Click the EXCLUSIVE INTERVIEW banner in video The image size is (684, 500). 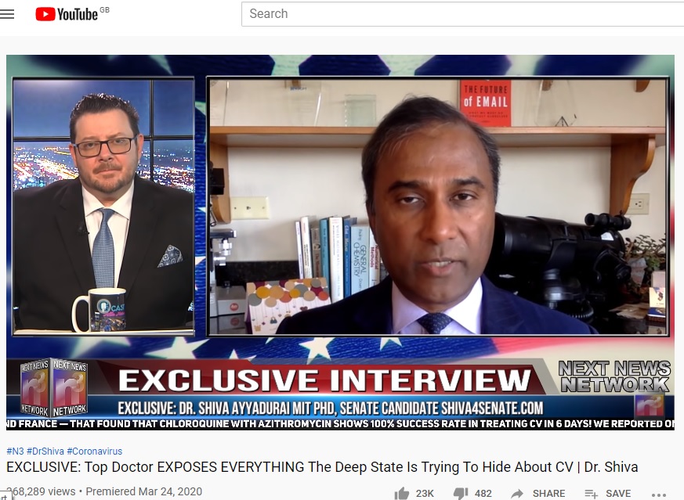tap(324, 380)
